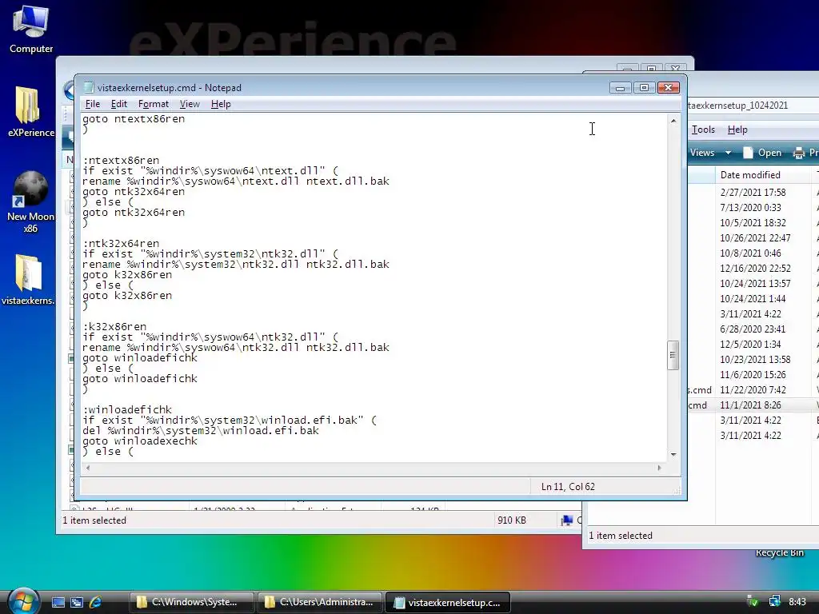
Task: Click the line ':ntk32x64ren' in Notepad
Action: (121, 243)
